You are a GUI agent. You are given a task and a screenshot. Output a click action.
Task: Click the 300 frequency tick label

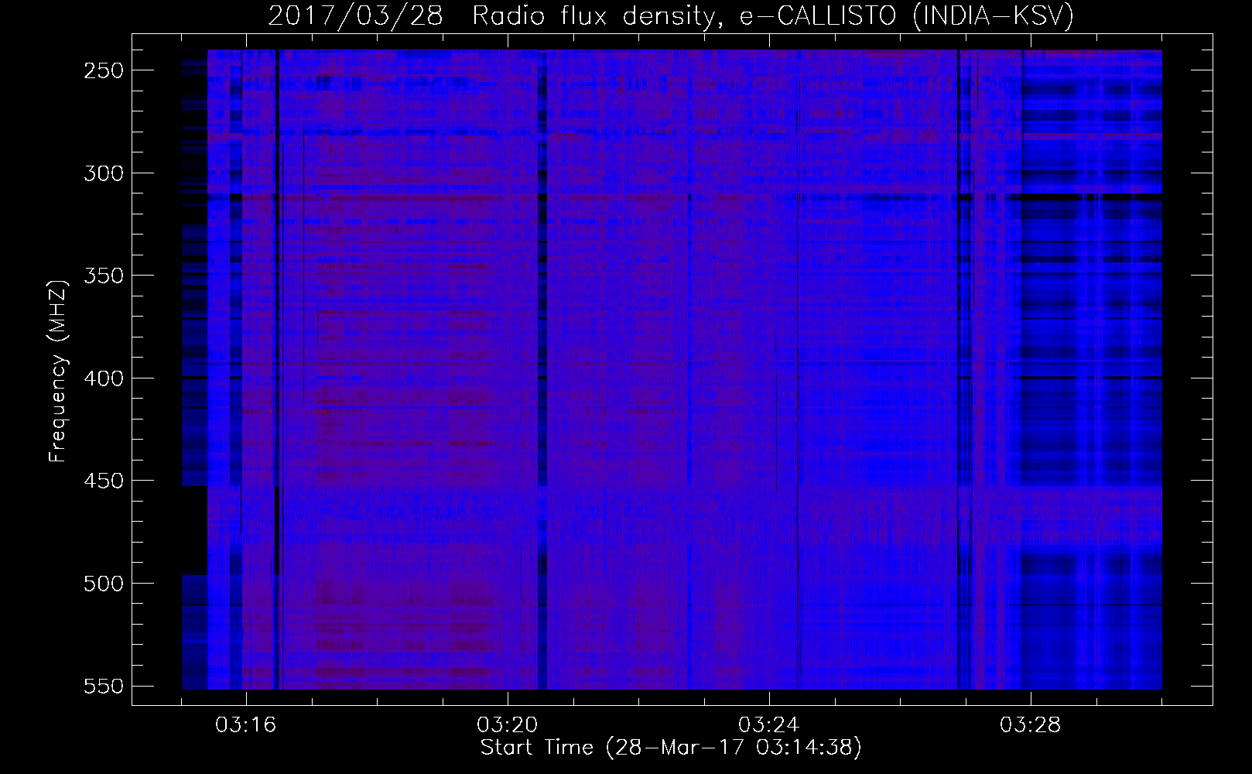[103, 173]
